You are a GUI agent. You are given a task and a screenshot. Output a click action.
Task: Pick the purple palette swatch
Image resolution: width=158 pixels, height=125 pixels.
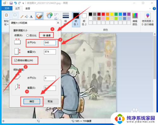pyautogui.click(x=129, y=14)
